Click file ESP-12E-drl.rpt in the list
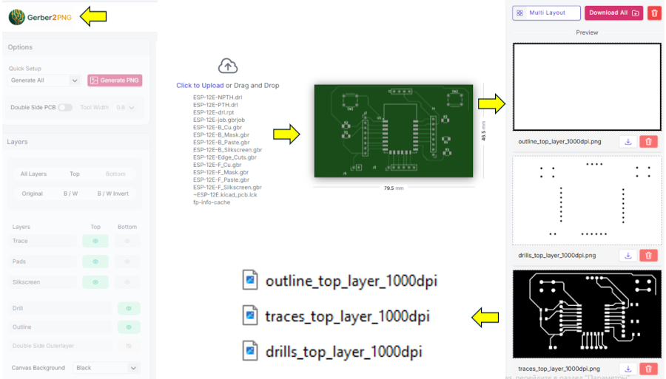The image size is (666, 379). (214, 112)
